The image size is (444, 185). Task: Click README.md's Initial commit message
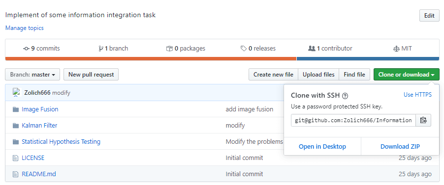244,174
